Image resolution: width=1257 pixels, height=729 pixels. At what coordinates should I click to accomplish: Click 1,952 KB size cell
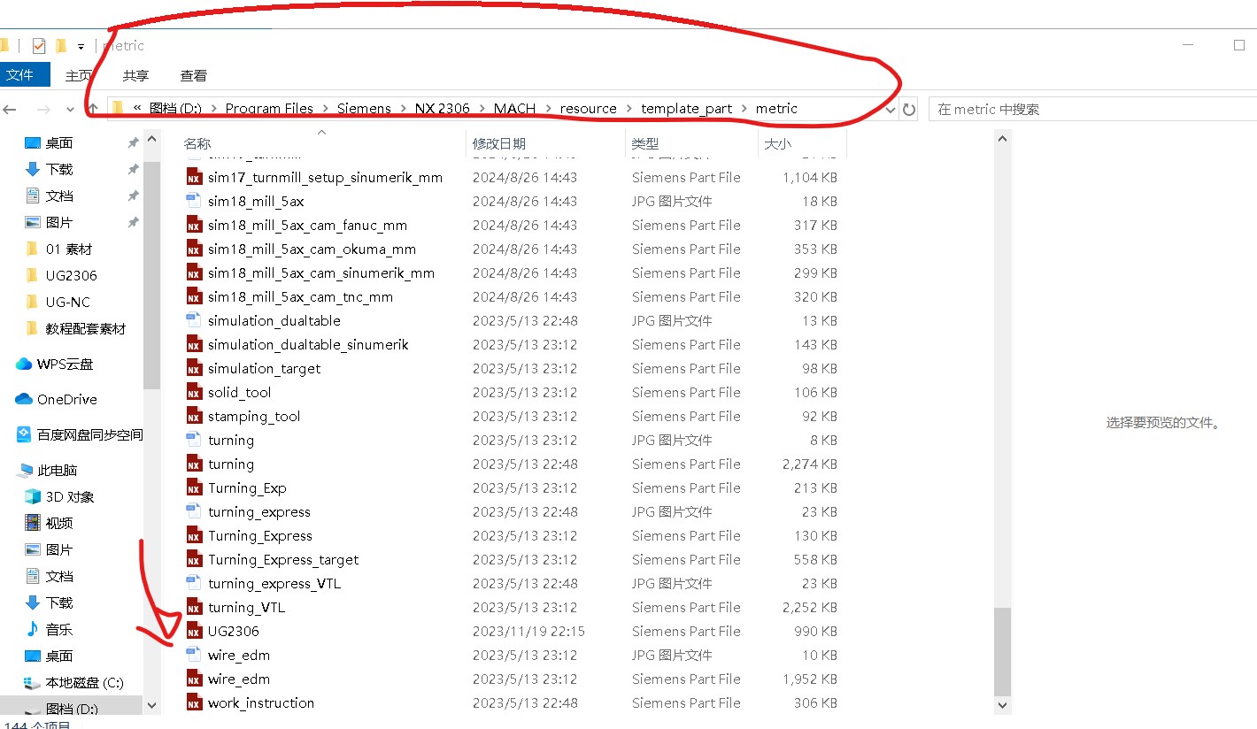click(810, 679)
